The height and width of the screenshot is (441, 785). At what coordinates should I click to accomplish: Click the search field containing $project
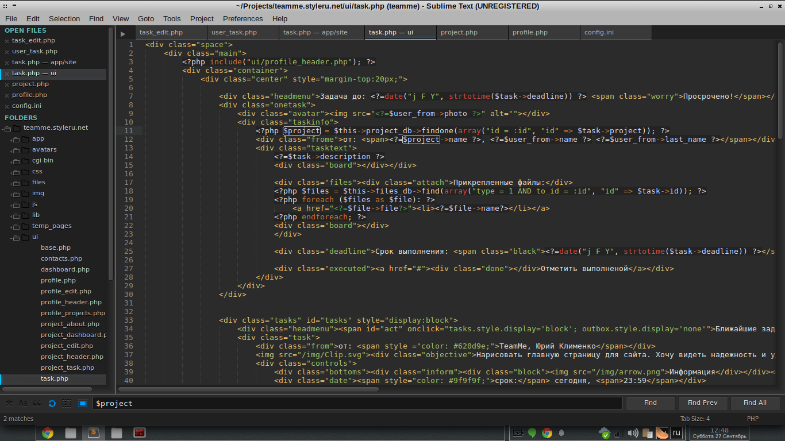pos(356,403)
